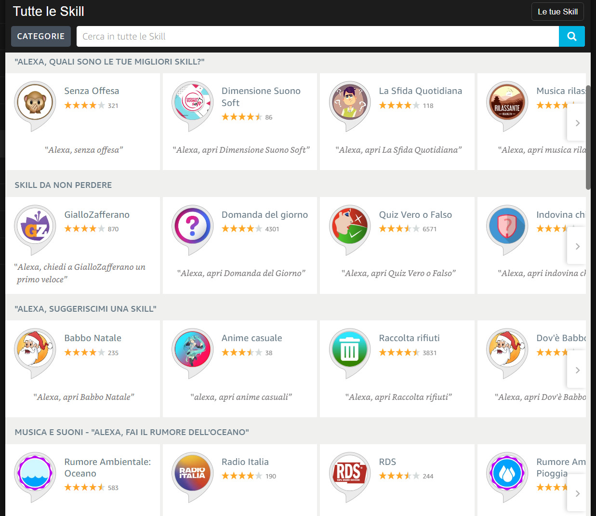The width and height of the screenshot is (596, 516).
Task: Open the Anime casuale title link
Action: (252, 338)
